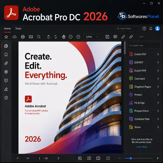Image resolution: width=163 pixels, height=163 pixels.
Task: Click the right chevron after page count
Action: pos(58,158)
